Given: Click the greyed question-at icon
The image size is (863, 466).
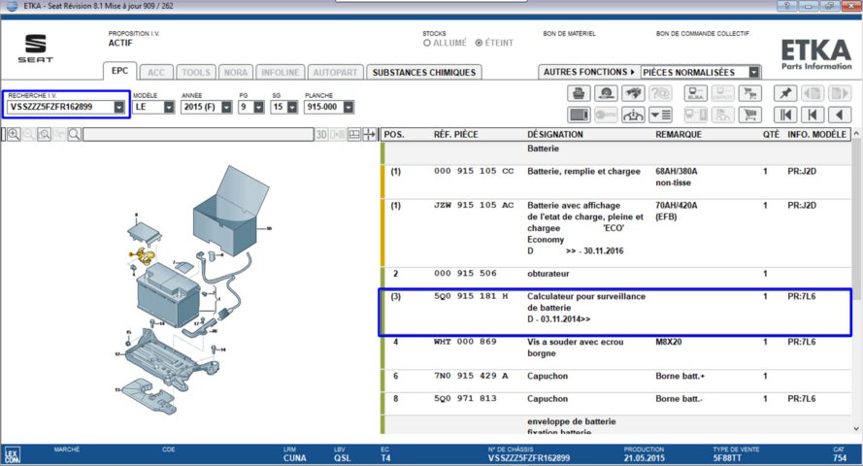Looking at the screenshot, I should tap(660, 93).
